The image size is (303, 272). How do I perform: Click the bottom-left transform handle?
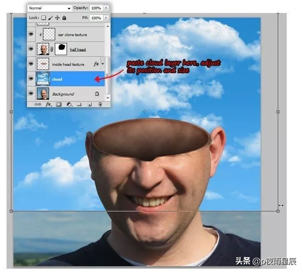[x=11, y=211]
